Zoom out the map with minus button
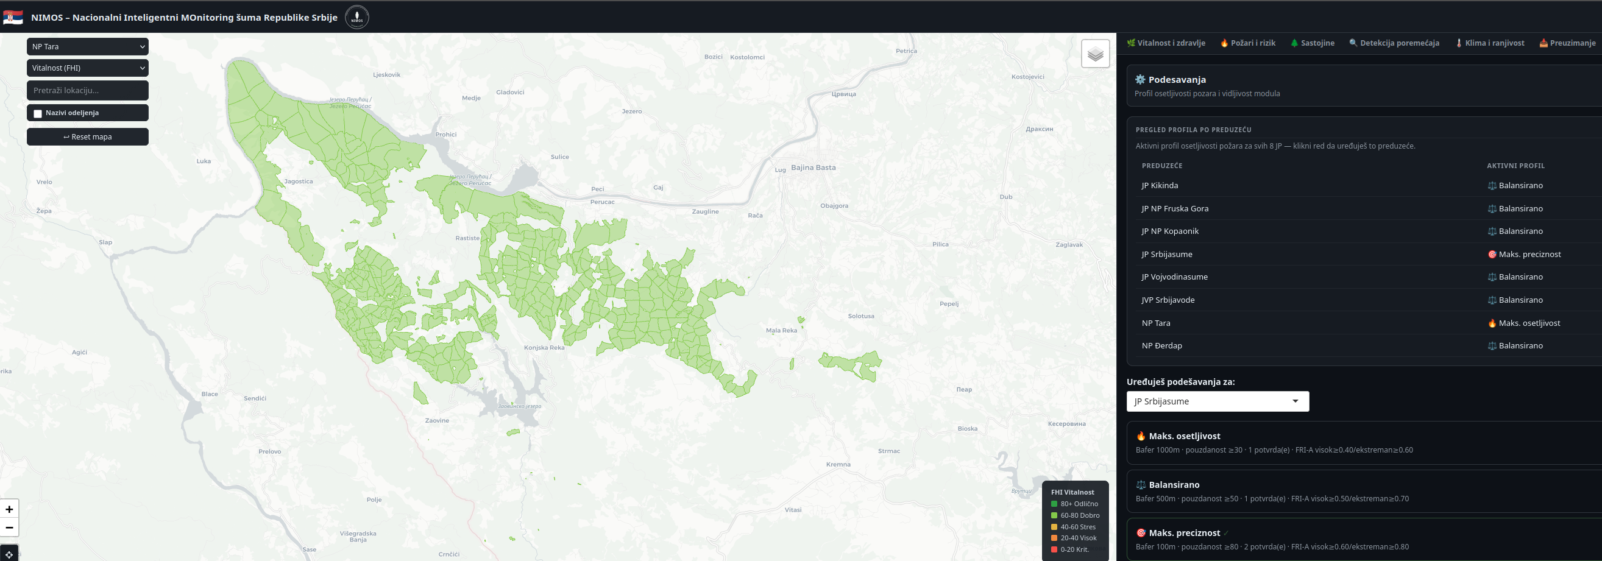This screenshot has width=1602, height=561. (9, 527)
